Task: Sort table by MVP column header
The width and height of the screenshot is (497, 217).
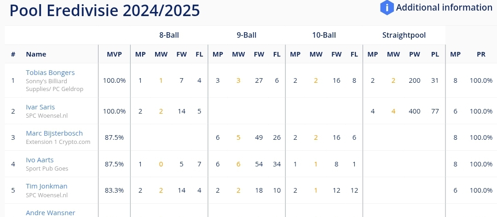Action: 114,54
